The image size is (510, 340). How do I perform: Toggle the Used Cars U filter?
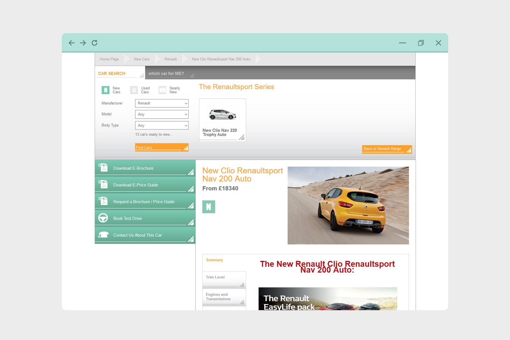point(134,90)
